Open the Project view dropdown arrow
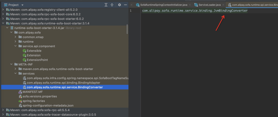 pos(22,5)
